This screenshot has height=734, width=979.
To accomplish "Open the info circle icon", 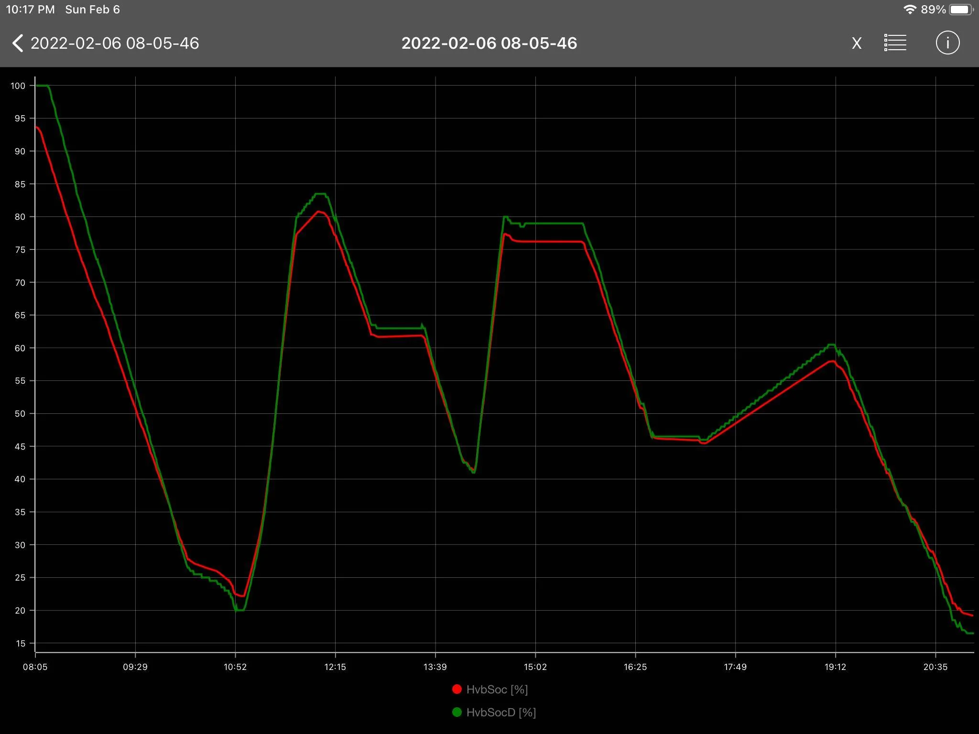I will [947, 43].
